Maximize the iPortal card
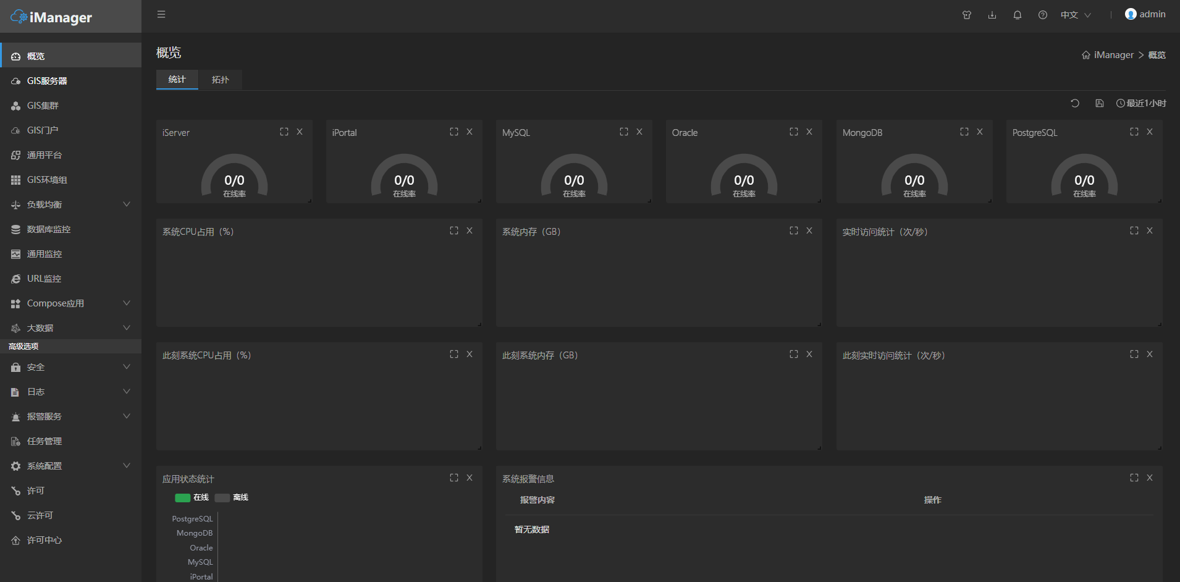The image size is (1180, 582). (454, 132)
